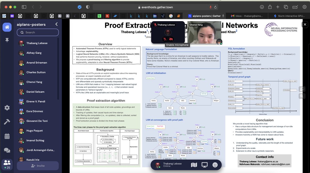Click the Online status under Thabang Lebese
The height and width of the screenshot is (173, 310).
coord(167,166)
